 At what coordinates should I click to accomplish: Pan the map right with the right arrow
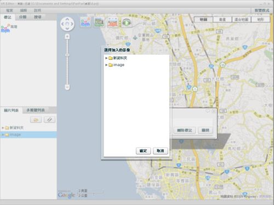[72, 24]
